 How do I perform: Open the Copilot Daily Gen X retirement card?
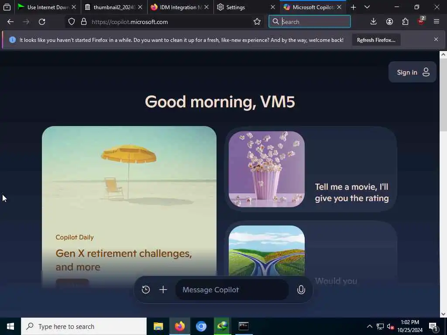point(129,206)
